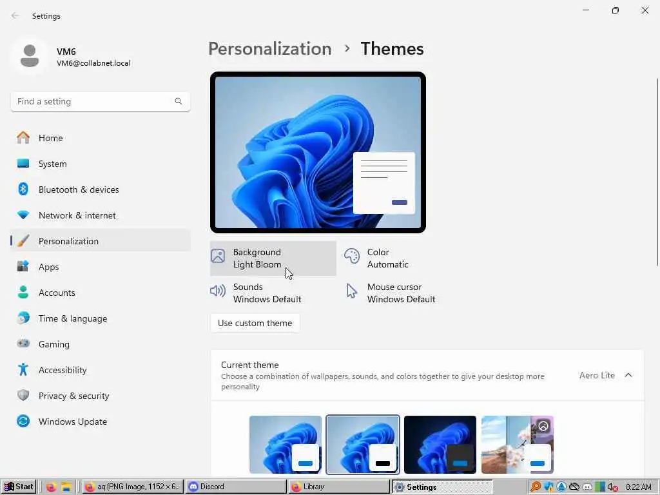
Task: Click the Network diamond icon
Action: coord(23,215)
